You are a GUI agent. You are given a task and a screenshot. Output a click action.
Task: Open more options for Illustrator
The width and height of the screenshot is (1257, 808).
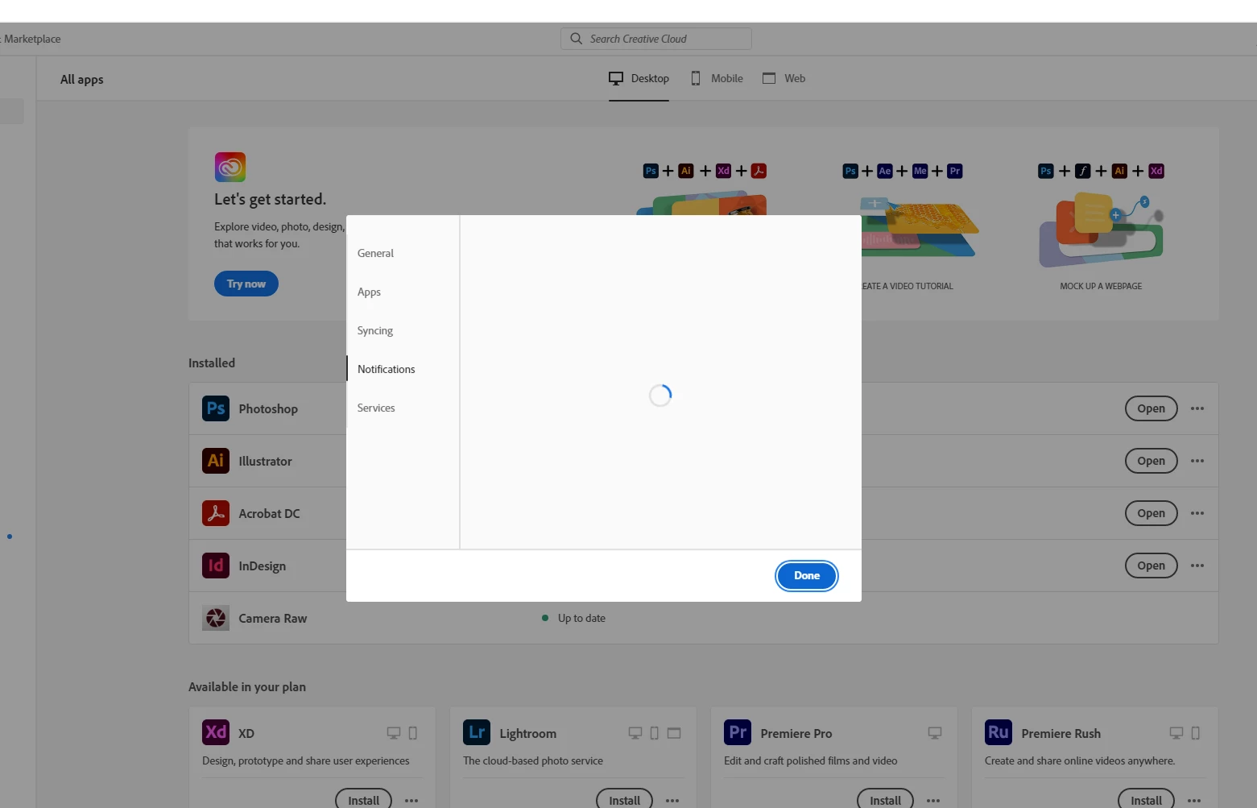pyautogui.click(x=1197, y=461)
